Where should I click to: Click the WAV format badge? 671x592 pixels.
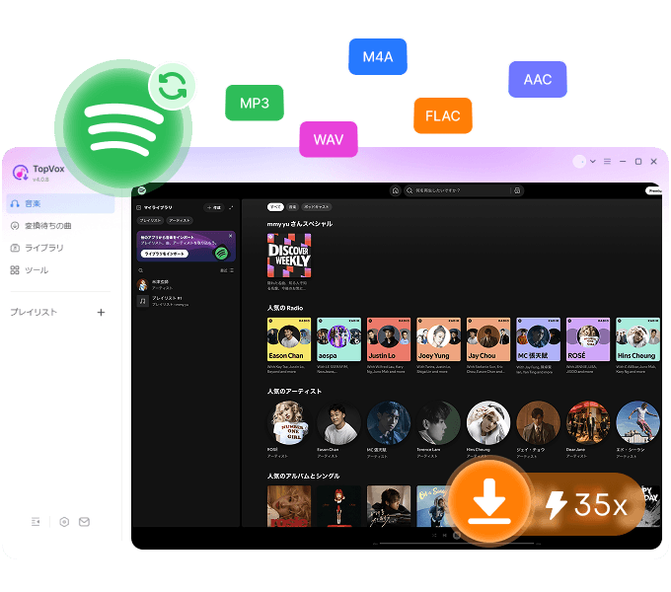[329, 139]
